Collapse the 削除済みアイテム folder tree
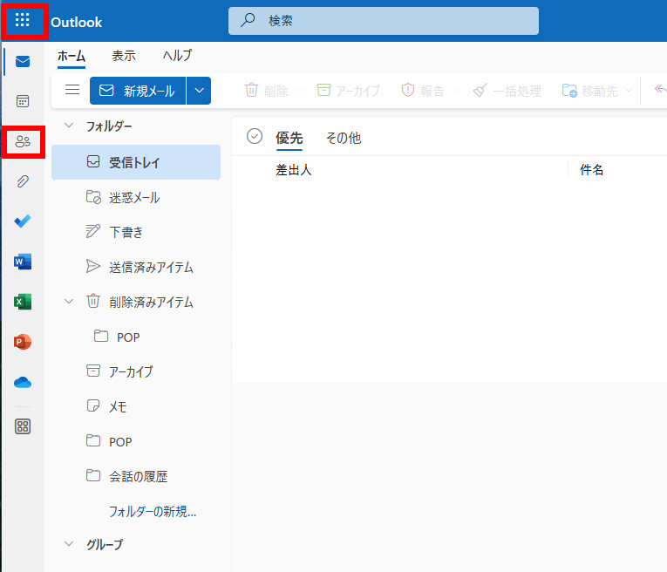 70,302
